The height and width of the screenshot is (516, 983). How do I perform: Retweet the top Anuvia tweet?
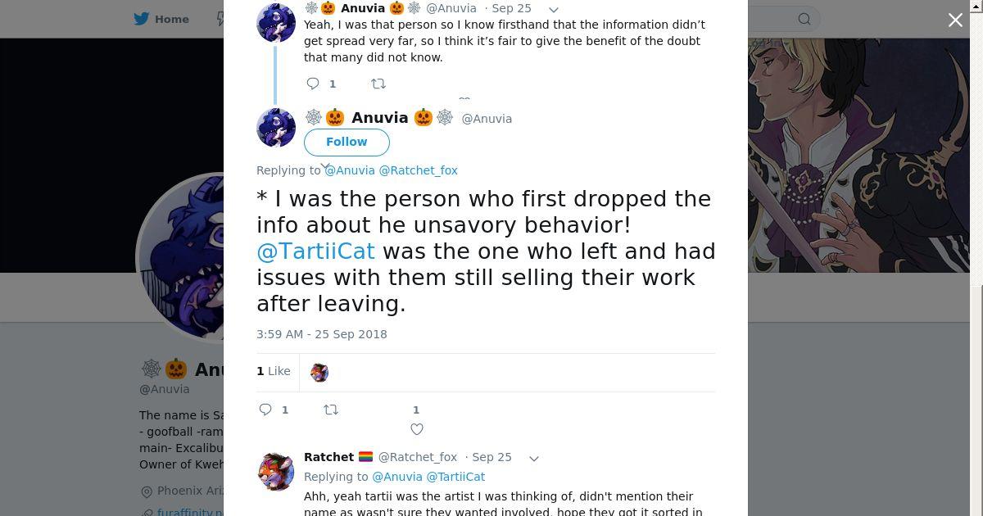(378, 84)
